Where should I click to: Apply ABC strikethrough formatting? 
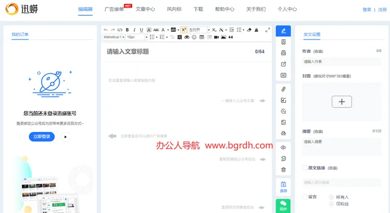(156, 30)
